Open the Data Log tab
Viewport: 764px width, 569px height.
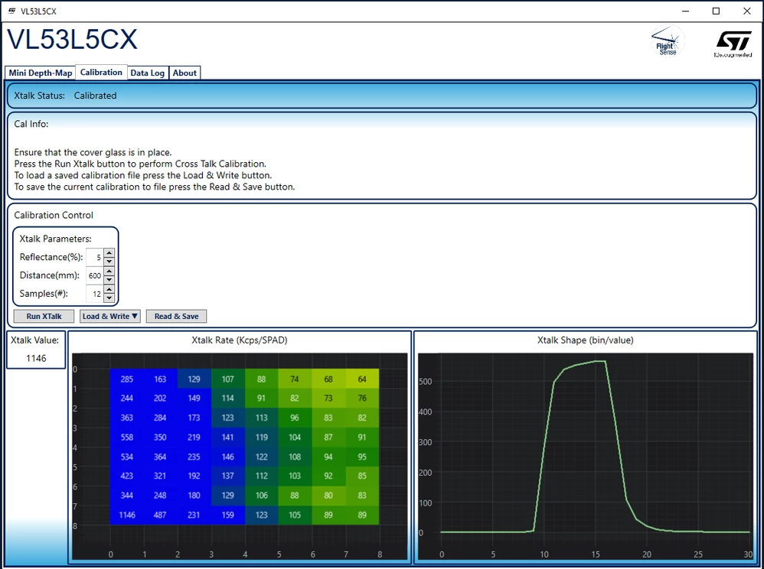(148, 73)
